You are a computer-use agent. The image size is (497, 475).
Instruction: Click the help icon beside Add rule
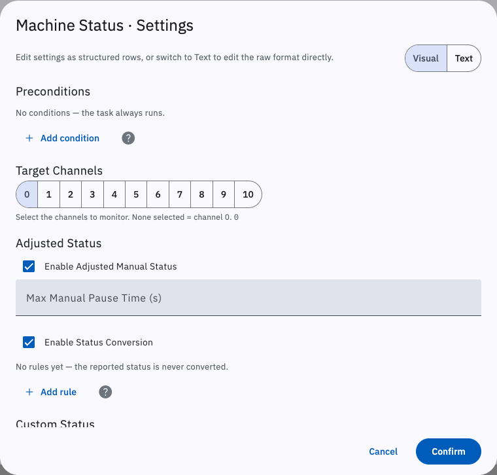pyautogui.click(x=105, y=392)
